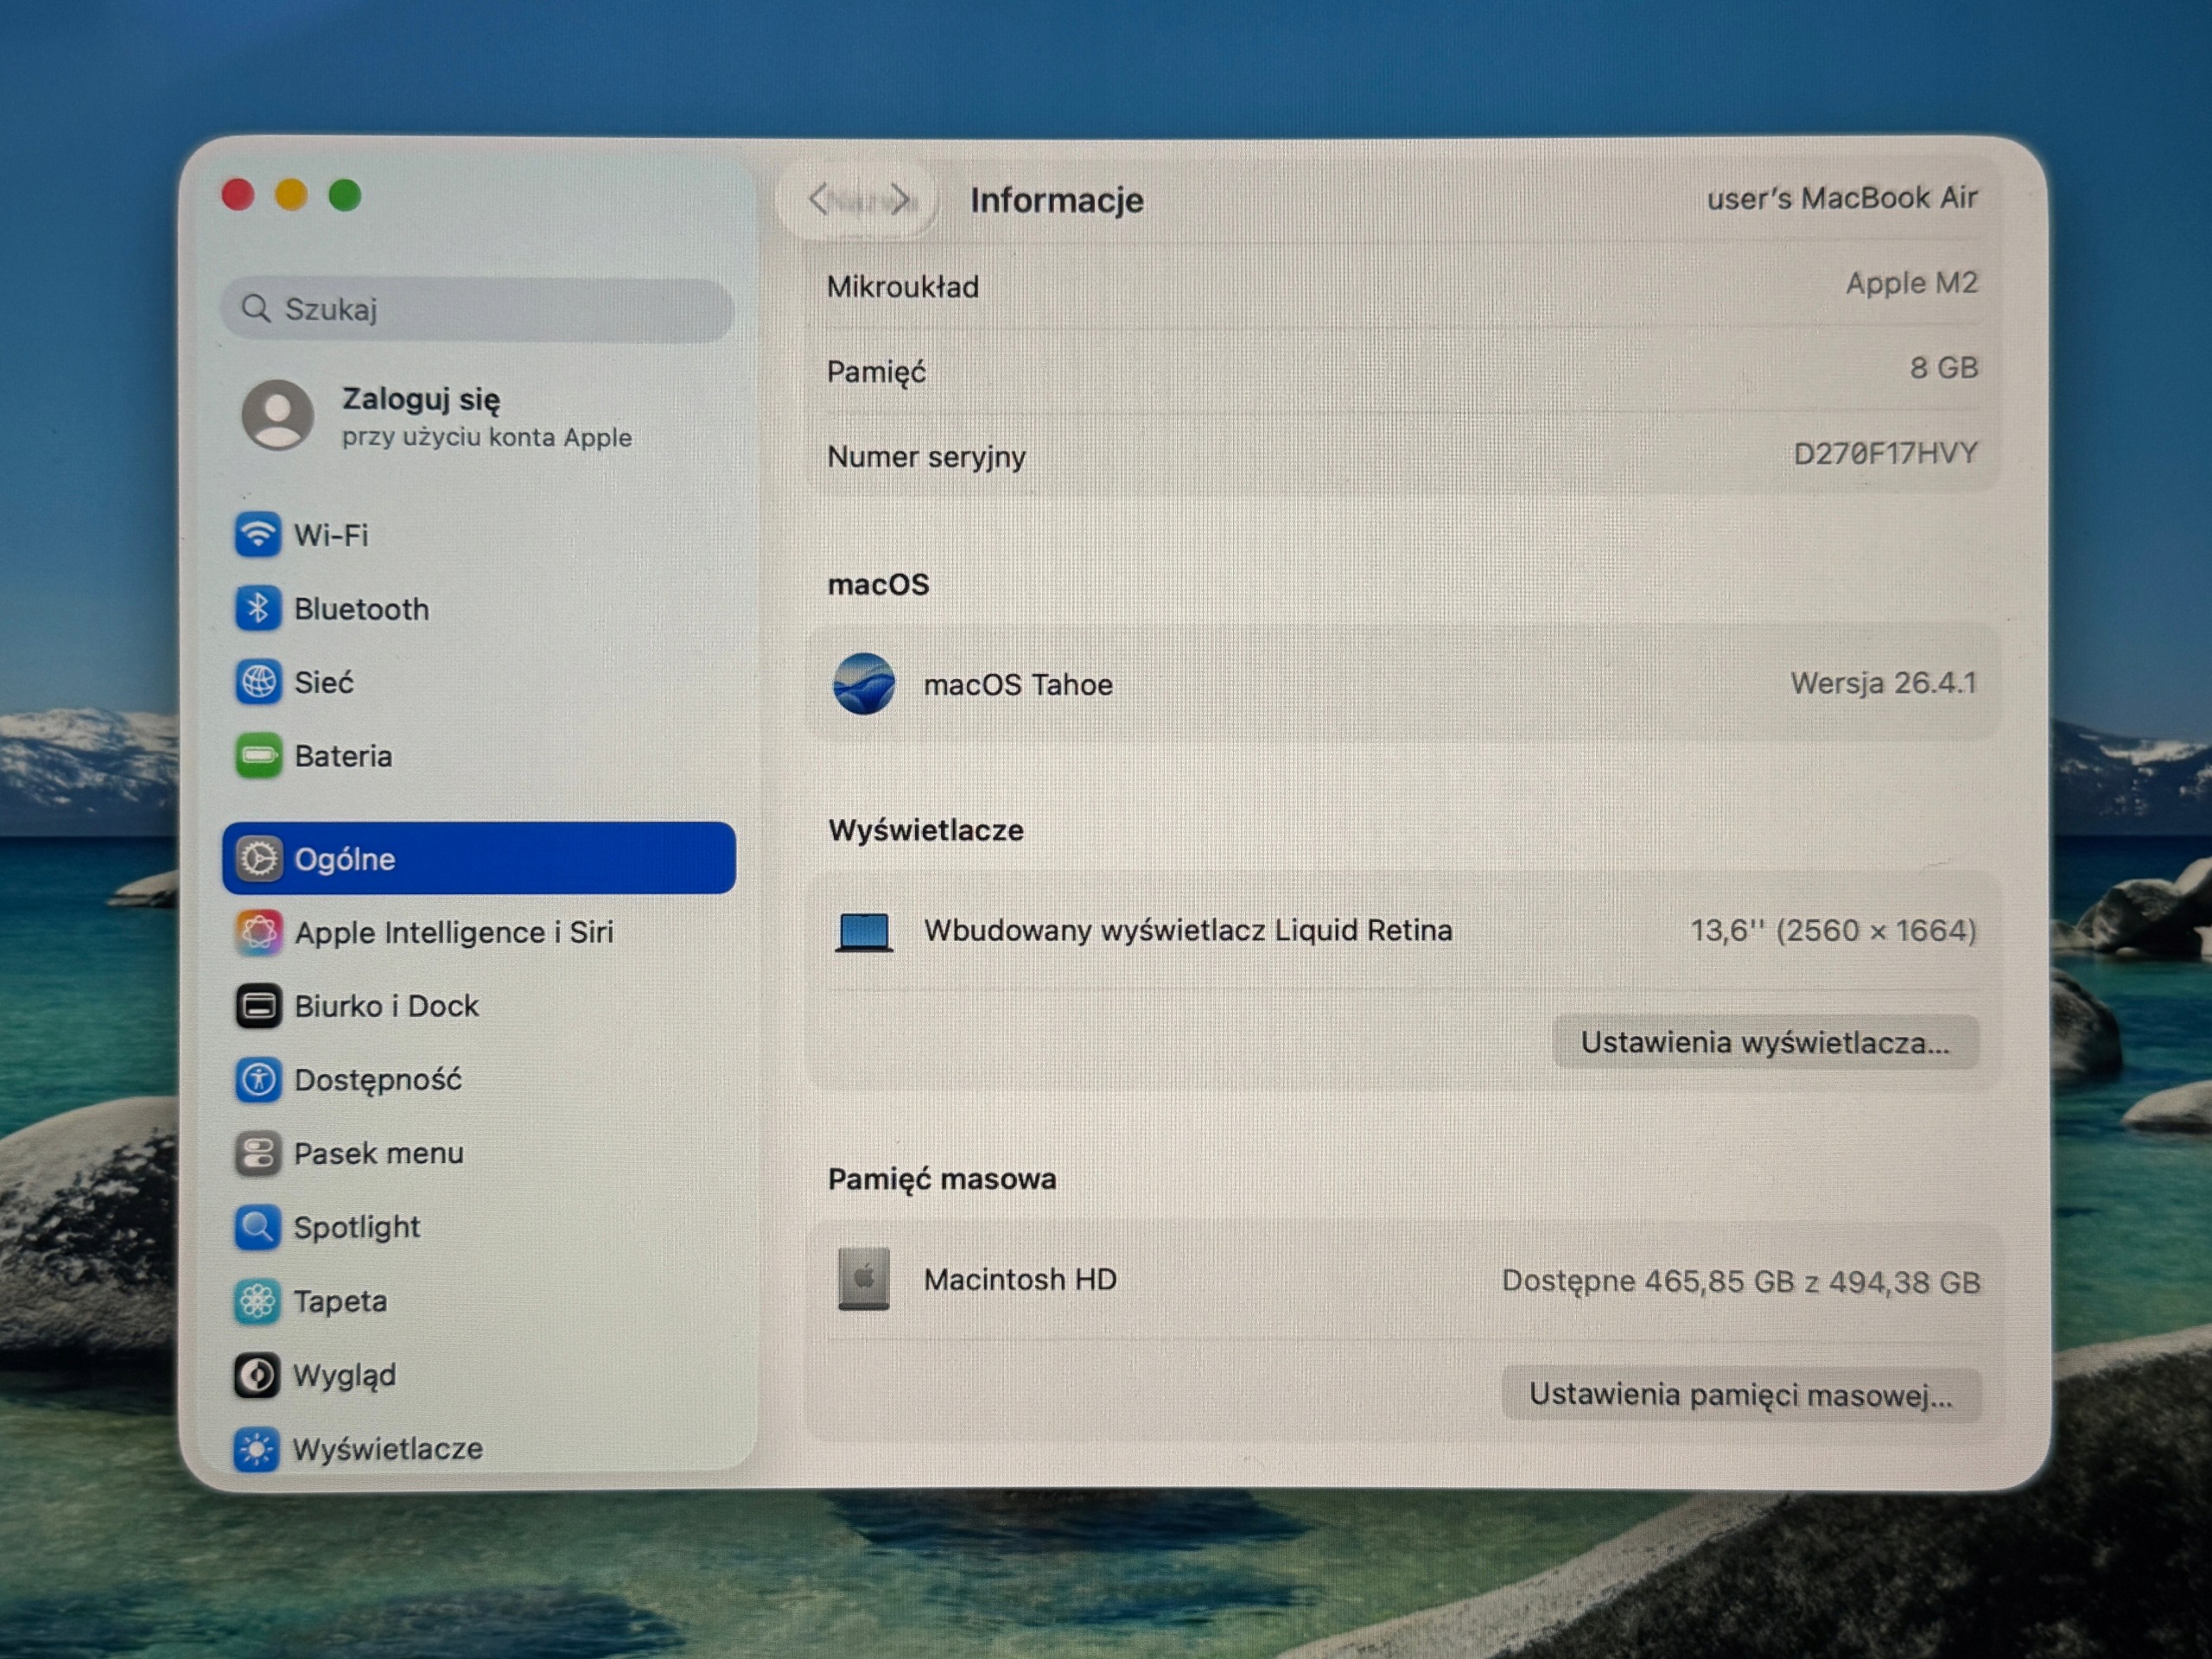This screenshot has width=2212, height=1659.
Task: Go forward with the right chevron
Action: (902, 199)
